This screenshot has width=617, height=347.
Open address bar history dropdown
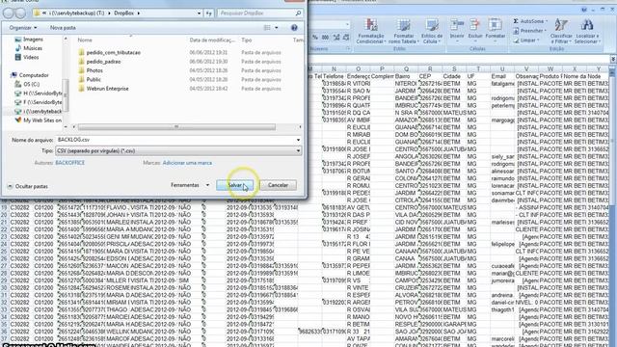(x=199, y=13)
